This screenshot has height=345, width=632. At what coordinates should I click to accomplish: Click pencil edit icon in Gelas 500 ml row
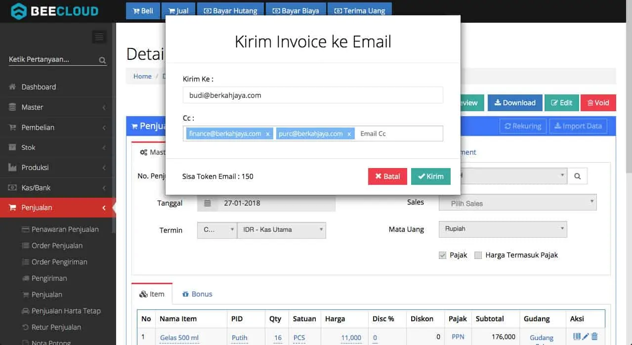coord(586,337)
